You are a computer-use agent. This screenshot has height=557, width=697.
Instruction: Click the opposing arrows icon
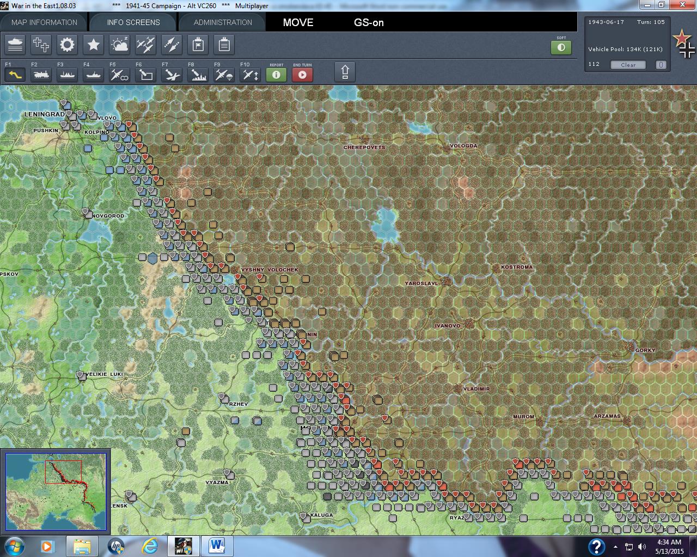pyautogui.click(x=172, y=45)
